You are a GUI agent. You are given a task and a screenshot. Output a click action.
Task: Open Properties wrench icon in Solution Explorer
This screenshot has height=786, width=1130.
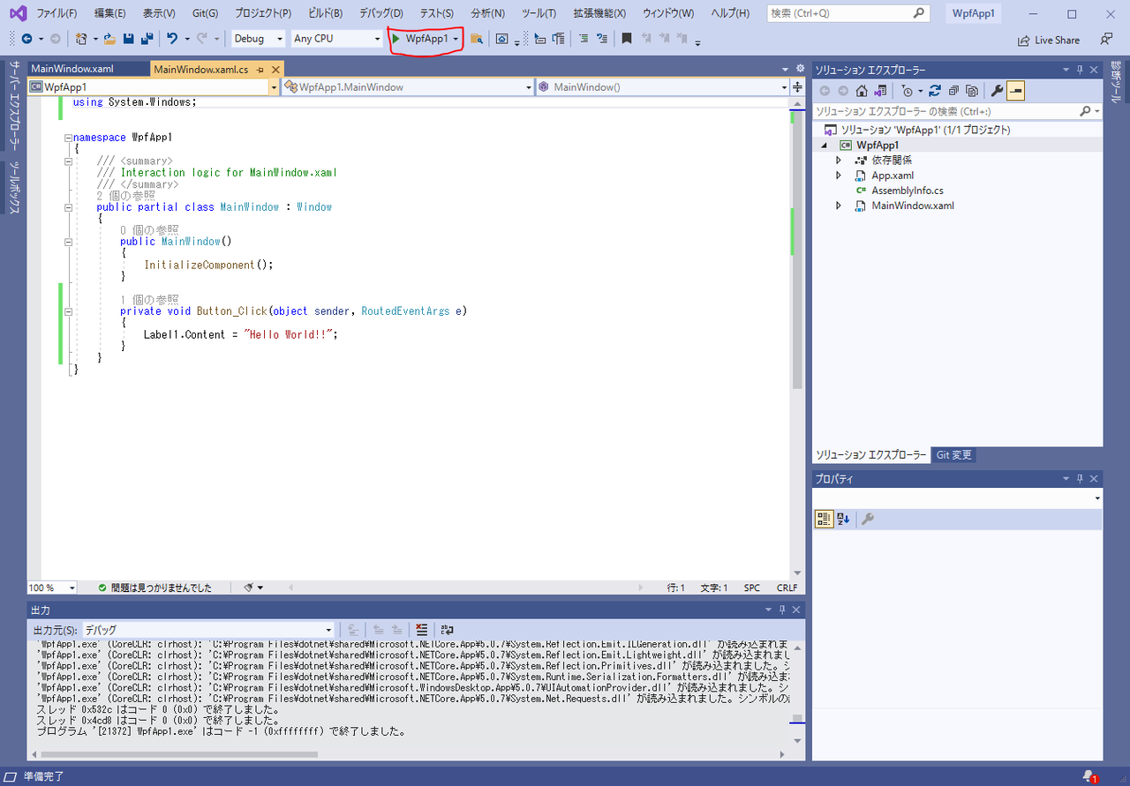tap(997, 91)
